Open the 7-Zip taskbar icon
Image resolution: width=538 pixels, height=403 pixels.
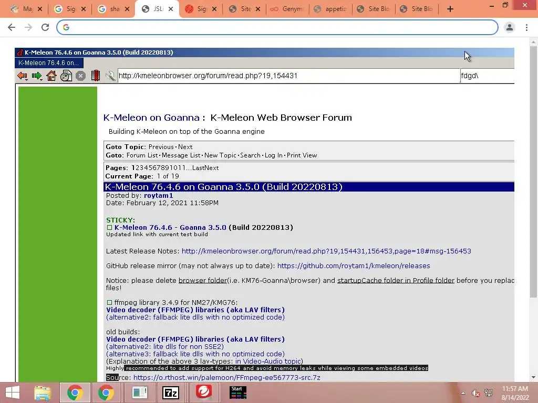[x=171, y=393]
